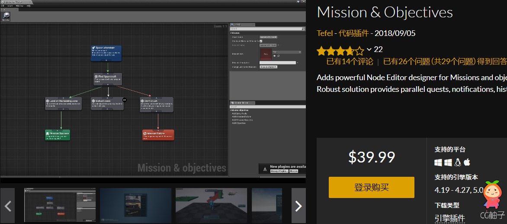Click the Details search magnifier icon
The image size is (507, 224).
[303, 29]
